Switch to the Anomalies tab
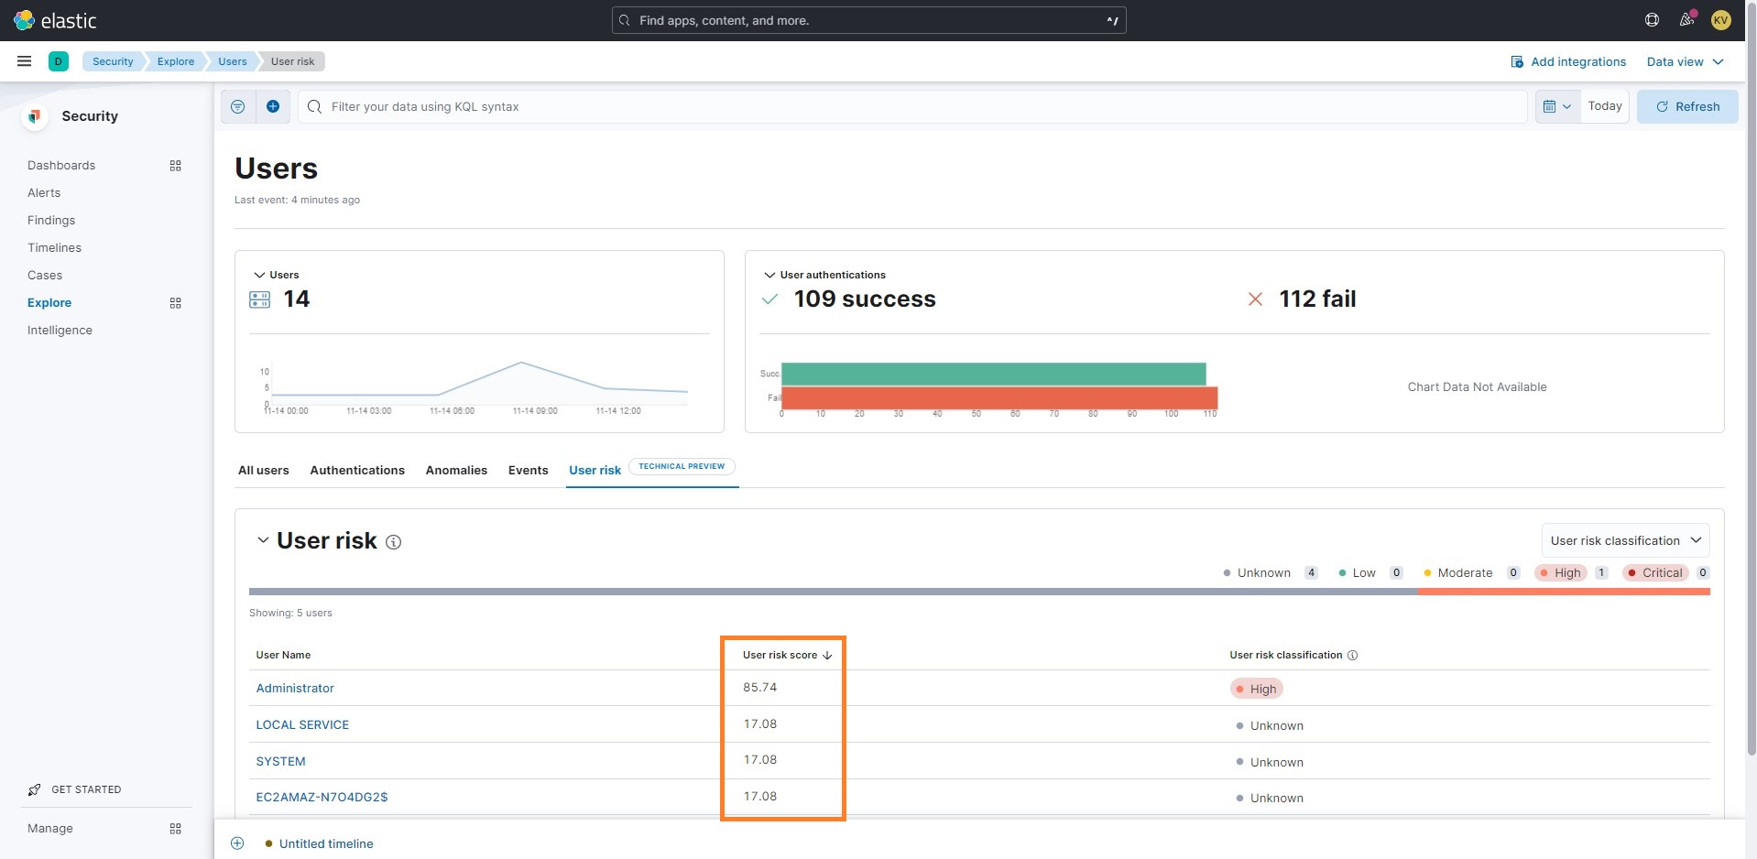 click(455, 470)
